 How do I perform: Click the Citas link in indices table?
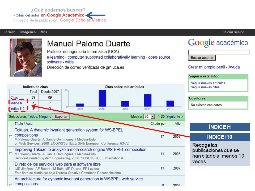click(x=14, y=97)
